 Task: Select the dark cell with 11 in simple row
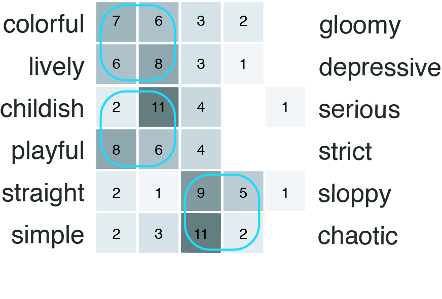click(201, 234)
